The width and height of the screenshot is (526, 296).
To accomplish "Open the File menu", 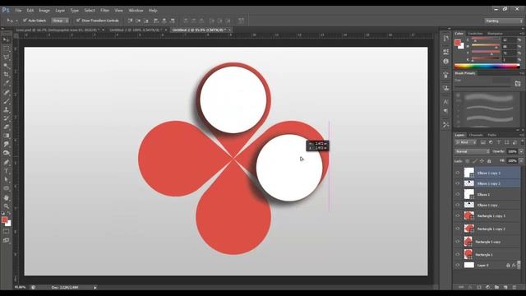I will 18,11.
